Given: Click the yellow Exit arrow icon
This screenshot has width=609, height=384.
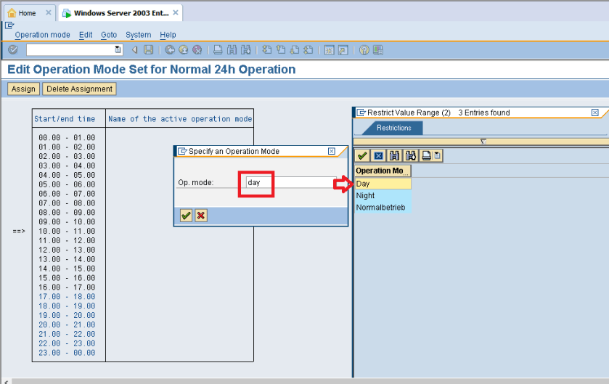Looking at the screenshot, I should [x=184, y=49].
